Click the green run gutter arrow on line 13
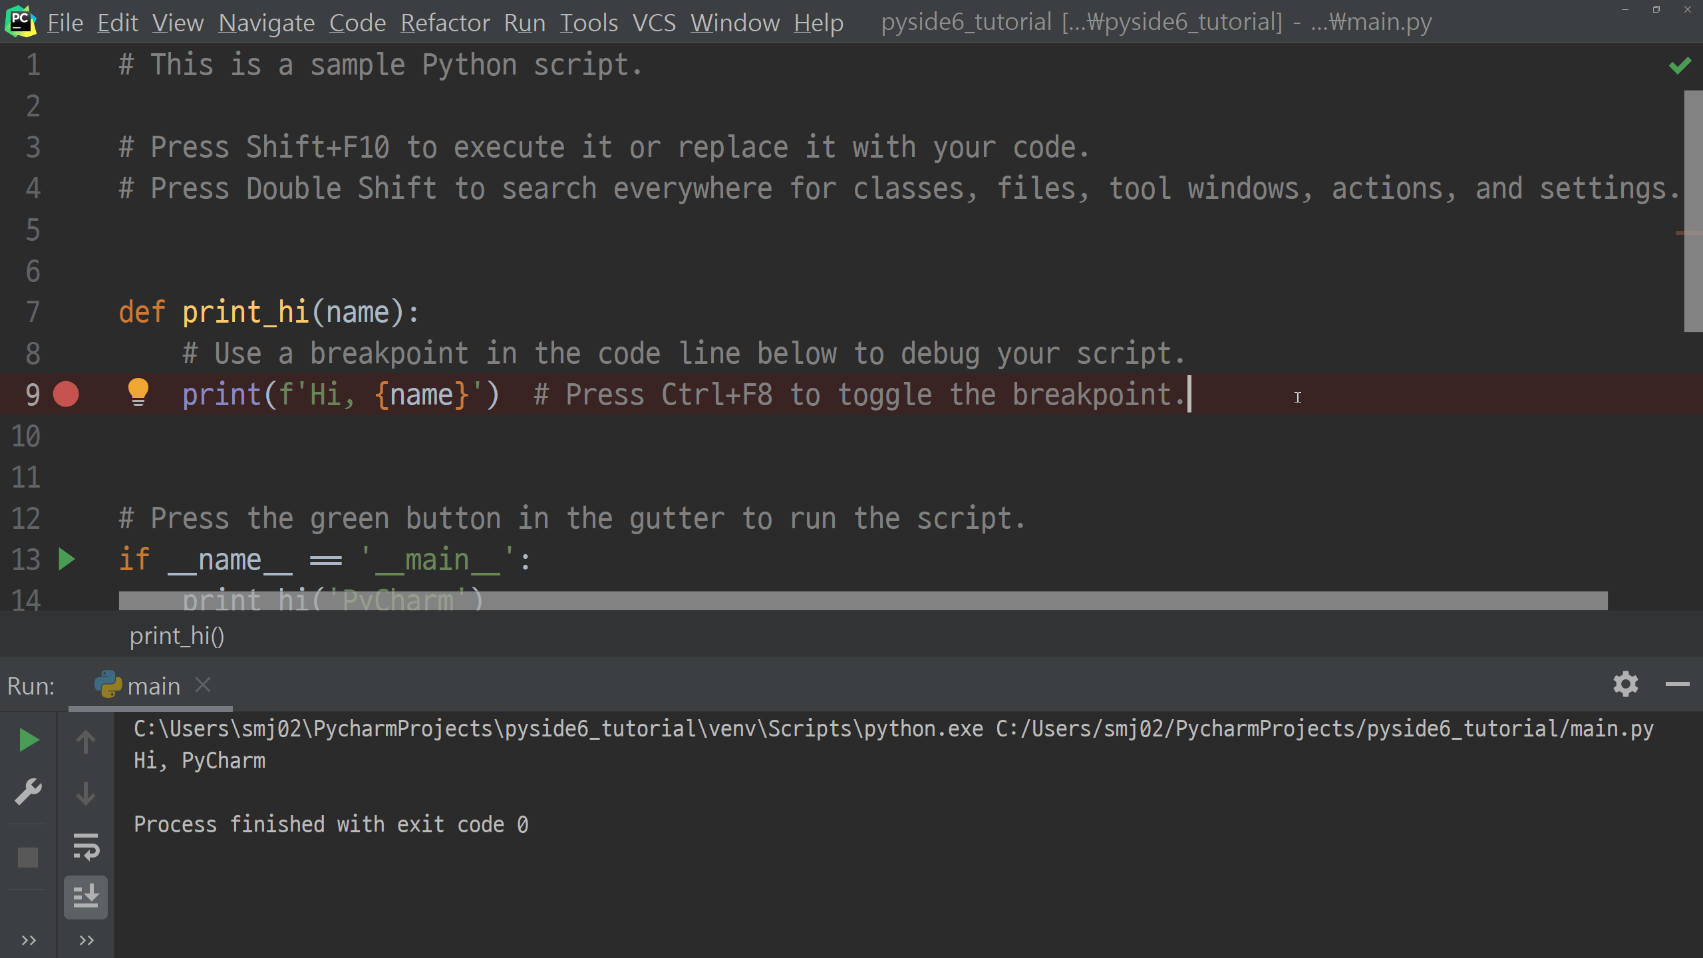The image size is (1703, 958). click(x=67, y=559)
